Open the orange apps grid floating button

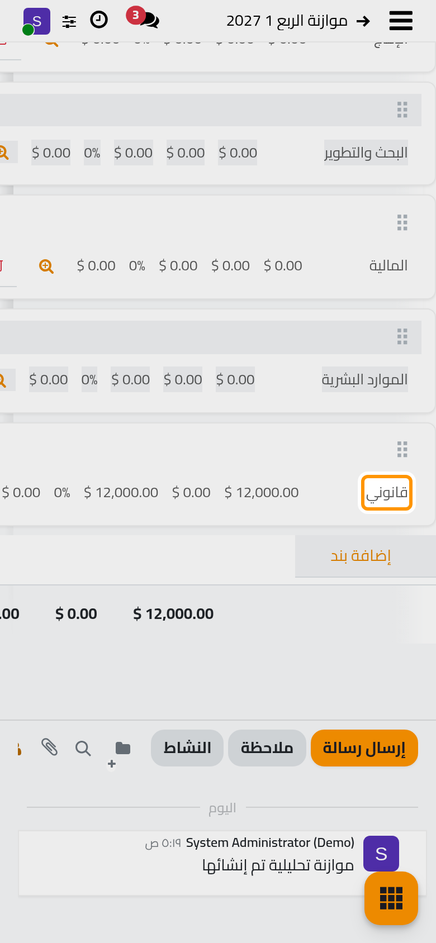[x=391, y=898]
